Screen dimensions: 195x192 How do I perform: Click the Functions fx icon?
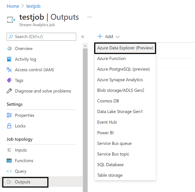tap(9, 161)
